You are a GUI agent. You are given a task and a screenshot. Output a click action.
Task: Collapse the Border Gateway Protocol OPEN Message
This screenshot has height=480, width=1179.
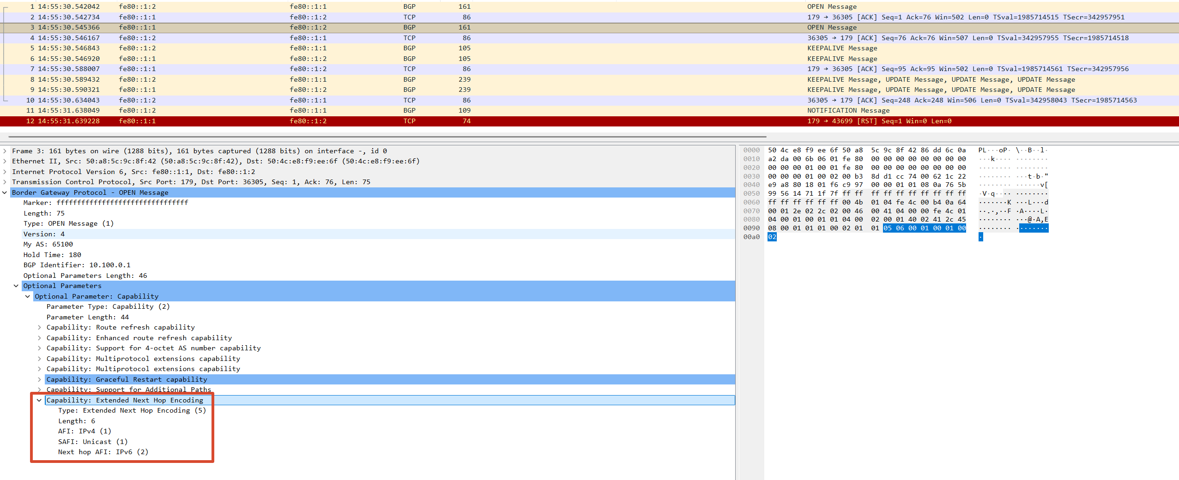click(5, 192)
